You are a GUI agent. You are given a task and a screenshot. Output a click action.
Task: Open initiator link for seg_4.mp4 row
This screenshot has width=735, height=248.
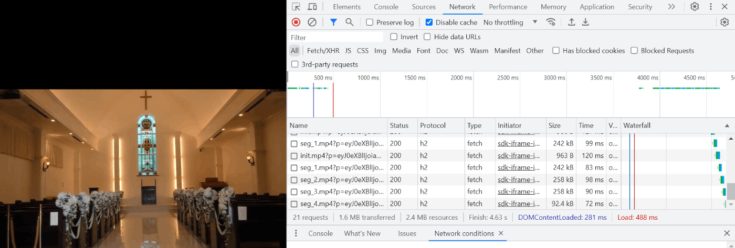(519, 204)
